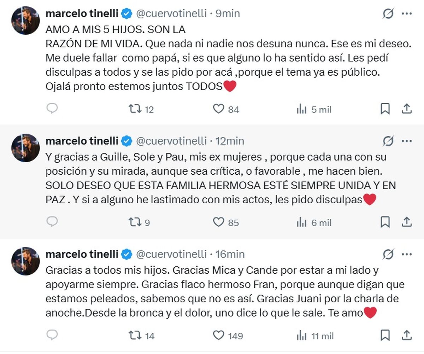Bookmark the 16min tweet

click(x=385, y=335)
